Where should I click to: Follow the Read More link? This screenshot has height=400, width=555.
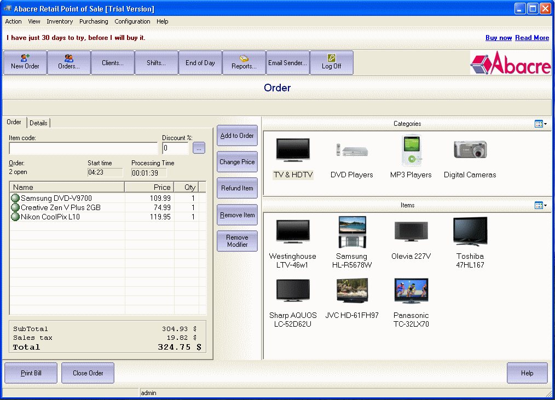[x=532, y=38]
